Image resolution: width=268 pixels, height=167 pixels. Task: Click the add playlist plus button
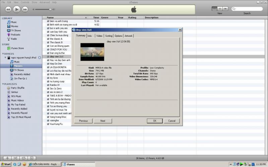click(7, 158)
